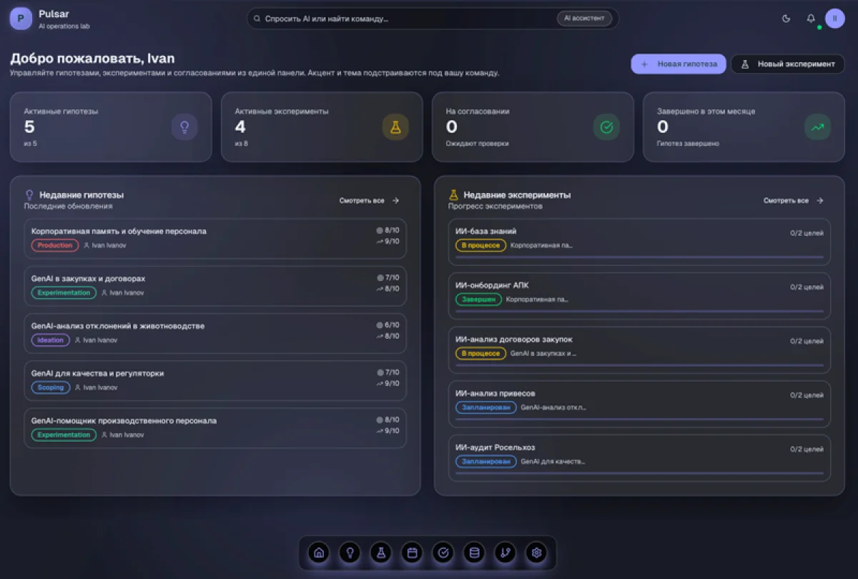
Task: Open the git branch dock icon
Action: [x=506, y=553]
